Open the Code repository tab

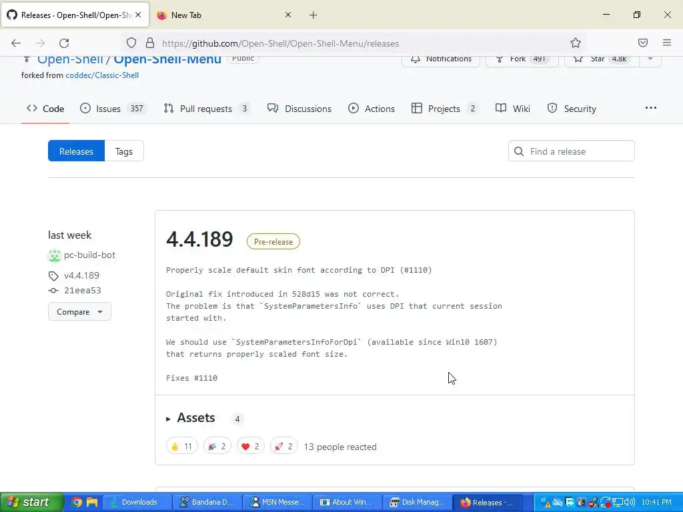(x=45, y=109)
